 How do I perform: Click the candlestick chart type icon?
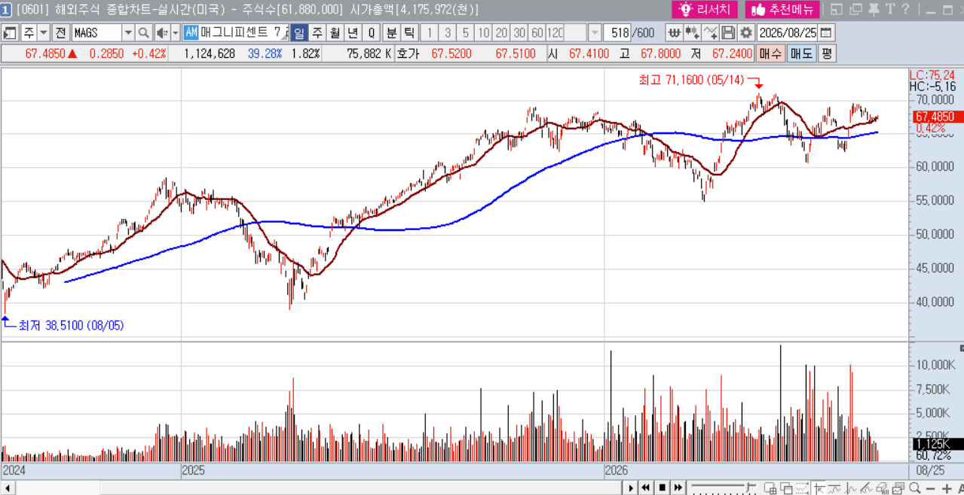(693, 33)
